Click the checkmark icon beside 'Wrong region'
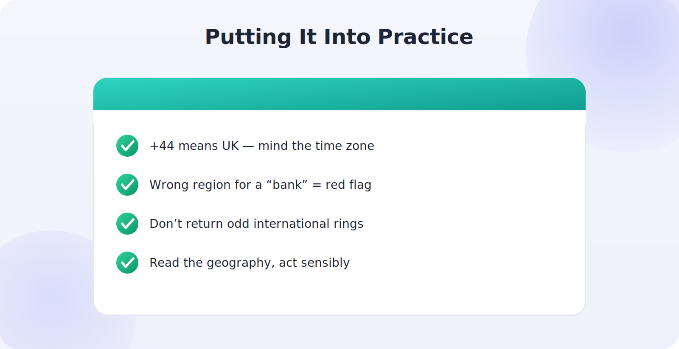Image resolution: width=679 pixels, height=349 pixels. click(x=127, y=185)
